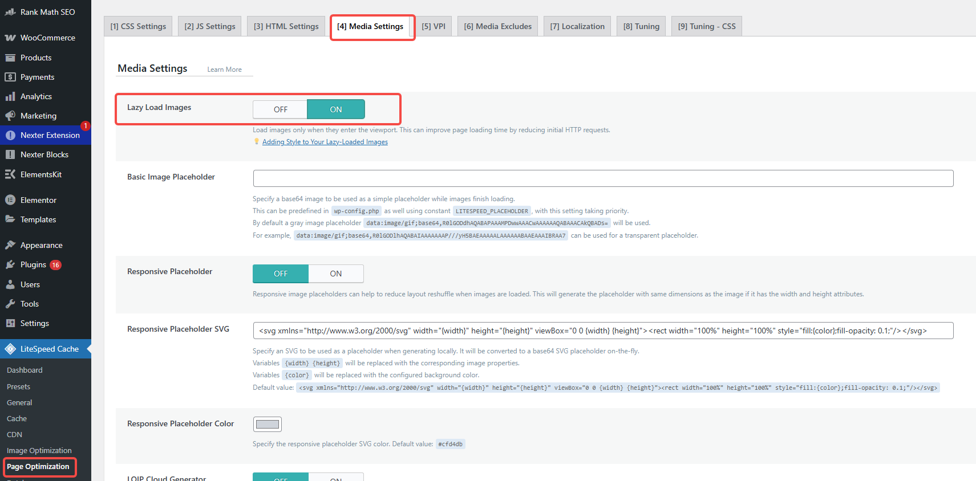Screen dimensions: 976x481
Task: Click the Learn More link
Action: tap(224, 70)
